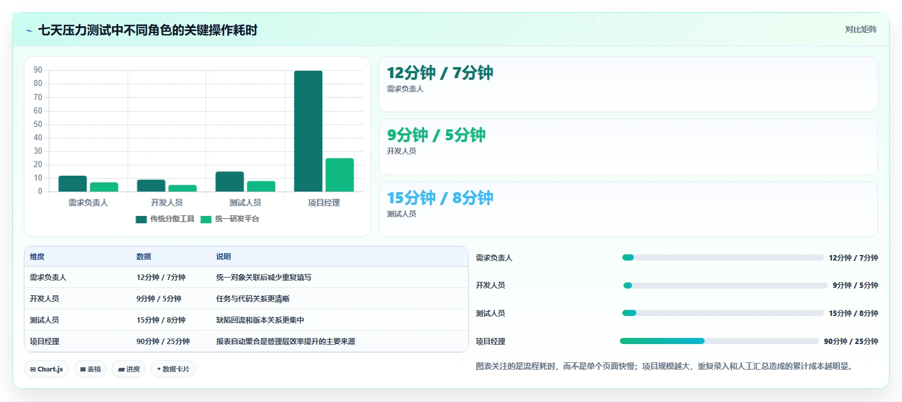The height and width of the screenshot is (402, 902).
Task: Click the Chart.js tag pill
Action: click(46, 369)
